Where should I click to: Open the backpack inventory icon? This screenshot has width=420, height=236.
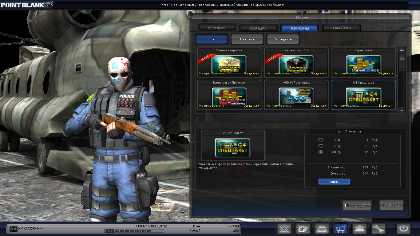[322, 229]
